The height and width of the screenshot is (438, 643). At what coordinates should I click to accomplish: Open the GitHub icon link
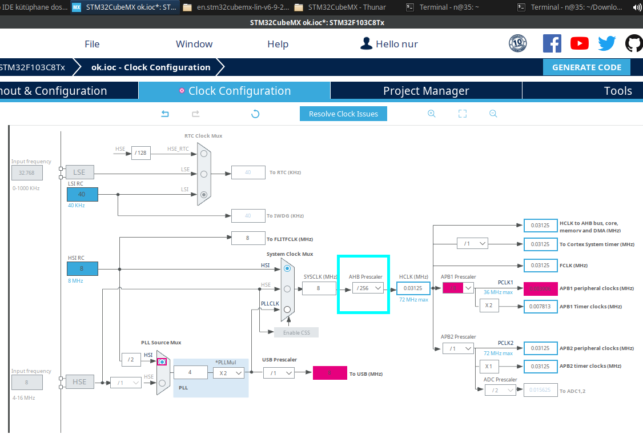[634, 43]
